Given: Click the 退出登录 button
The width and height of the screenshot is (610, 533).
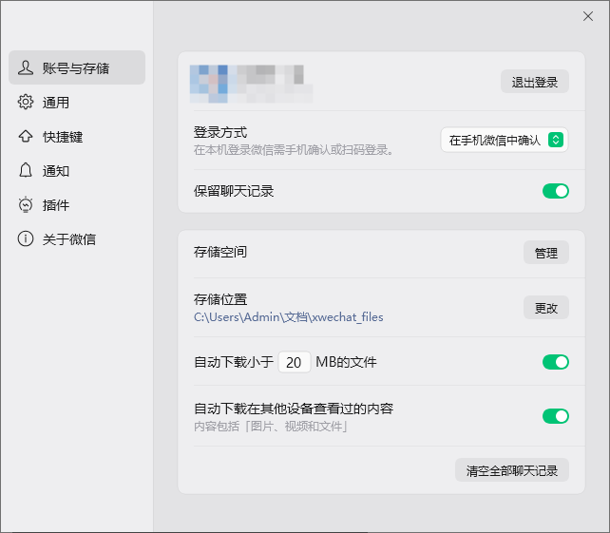Looking at the screenshot, I should [x=535, y=82].
